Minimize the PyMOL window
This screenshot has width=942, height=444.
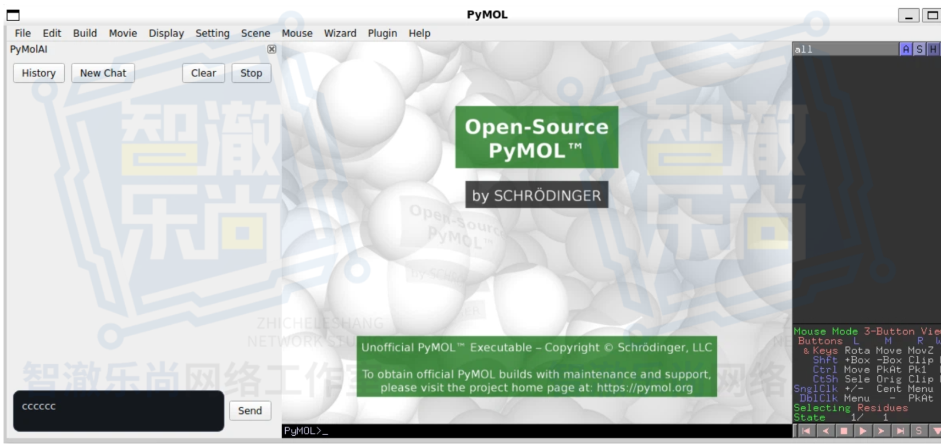pyautogui.click(x=908, y=16)
